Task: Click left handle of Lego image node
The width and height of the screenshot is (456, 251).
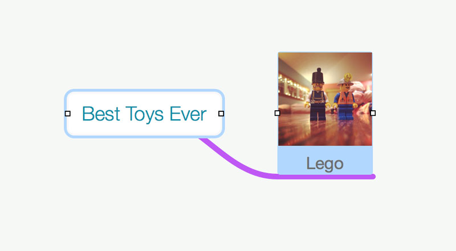Action: pos(278,113)
